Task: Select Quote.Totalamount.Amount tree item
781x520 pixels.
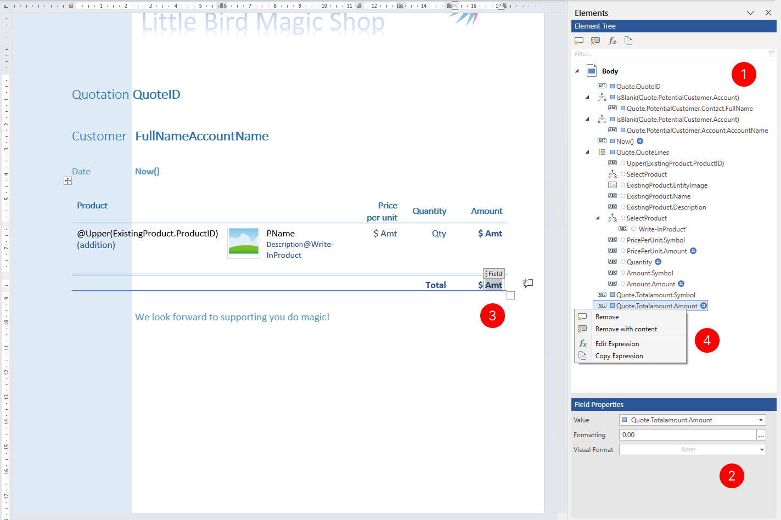Action: (x=656, y=306)
